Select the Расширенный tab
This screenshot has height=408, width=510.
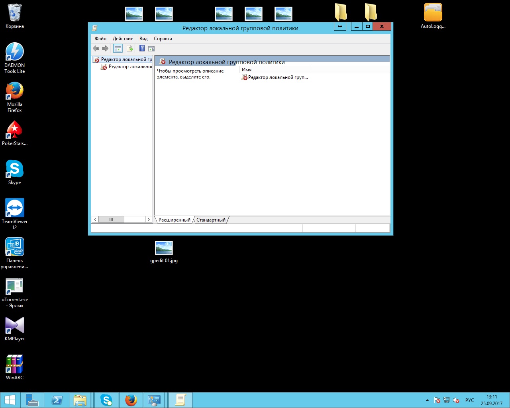coord(175,220)
